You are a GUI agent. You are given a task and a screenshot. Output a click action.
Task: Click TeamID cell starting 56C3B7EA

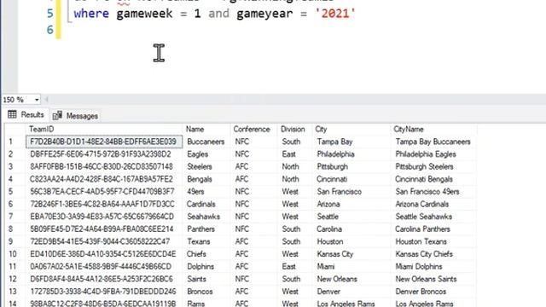[104, 191]
